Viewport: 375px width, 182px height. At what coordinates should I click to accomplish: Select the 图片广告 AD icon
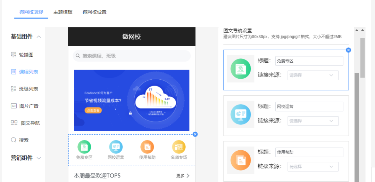pyautogui.click(x=14, y=106)
